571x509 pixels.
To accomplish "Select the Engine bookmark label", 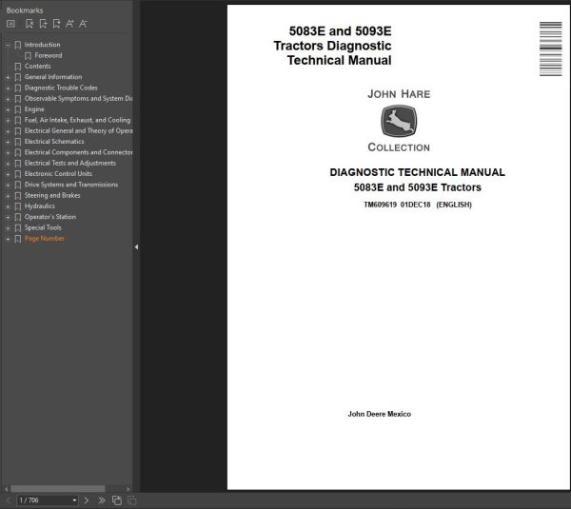I will pos(34,109).
